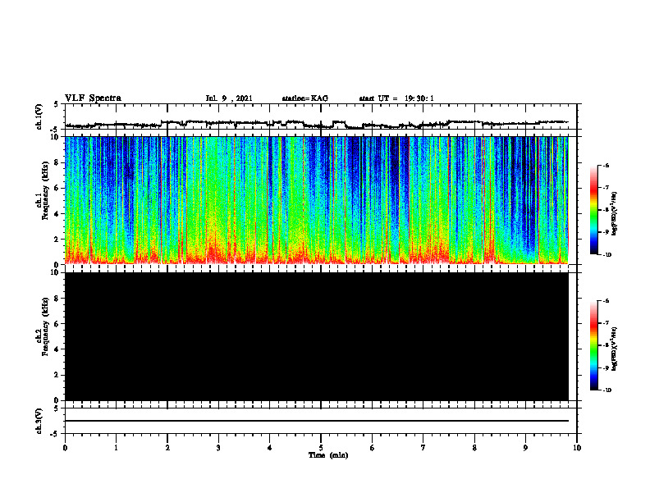Click the "5" tick on ch.1(V) axis
The image size is (650, 502).
tap(57, 104)
